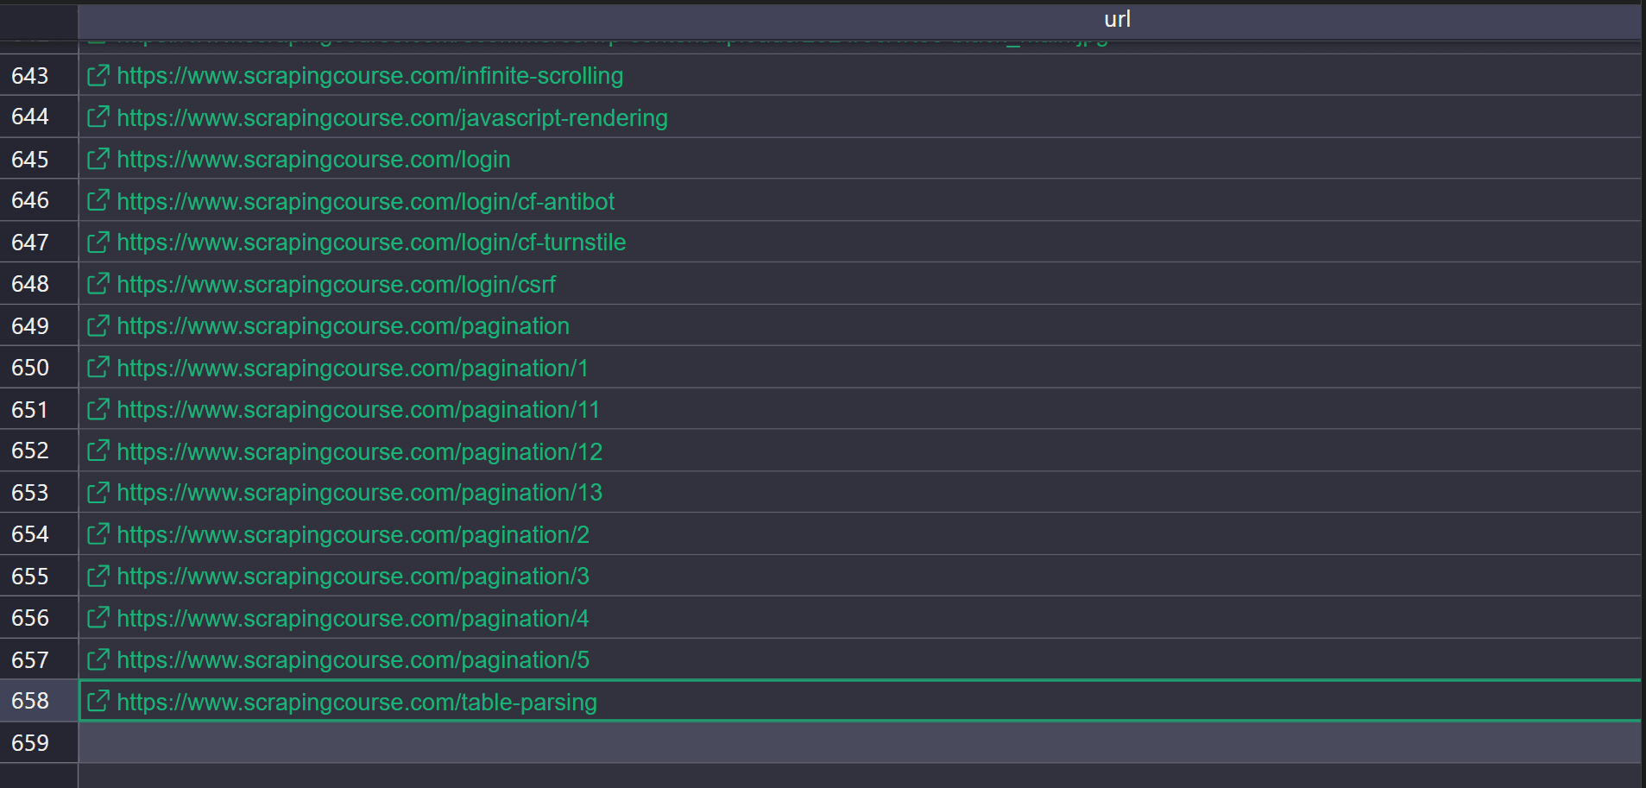Screen dimensions: 1646x788
Task: Open the scrapingcourse.com/login link in row 645
Action: 313,160
